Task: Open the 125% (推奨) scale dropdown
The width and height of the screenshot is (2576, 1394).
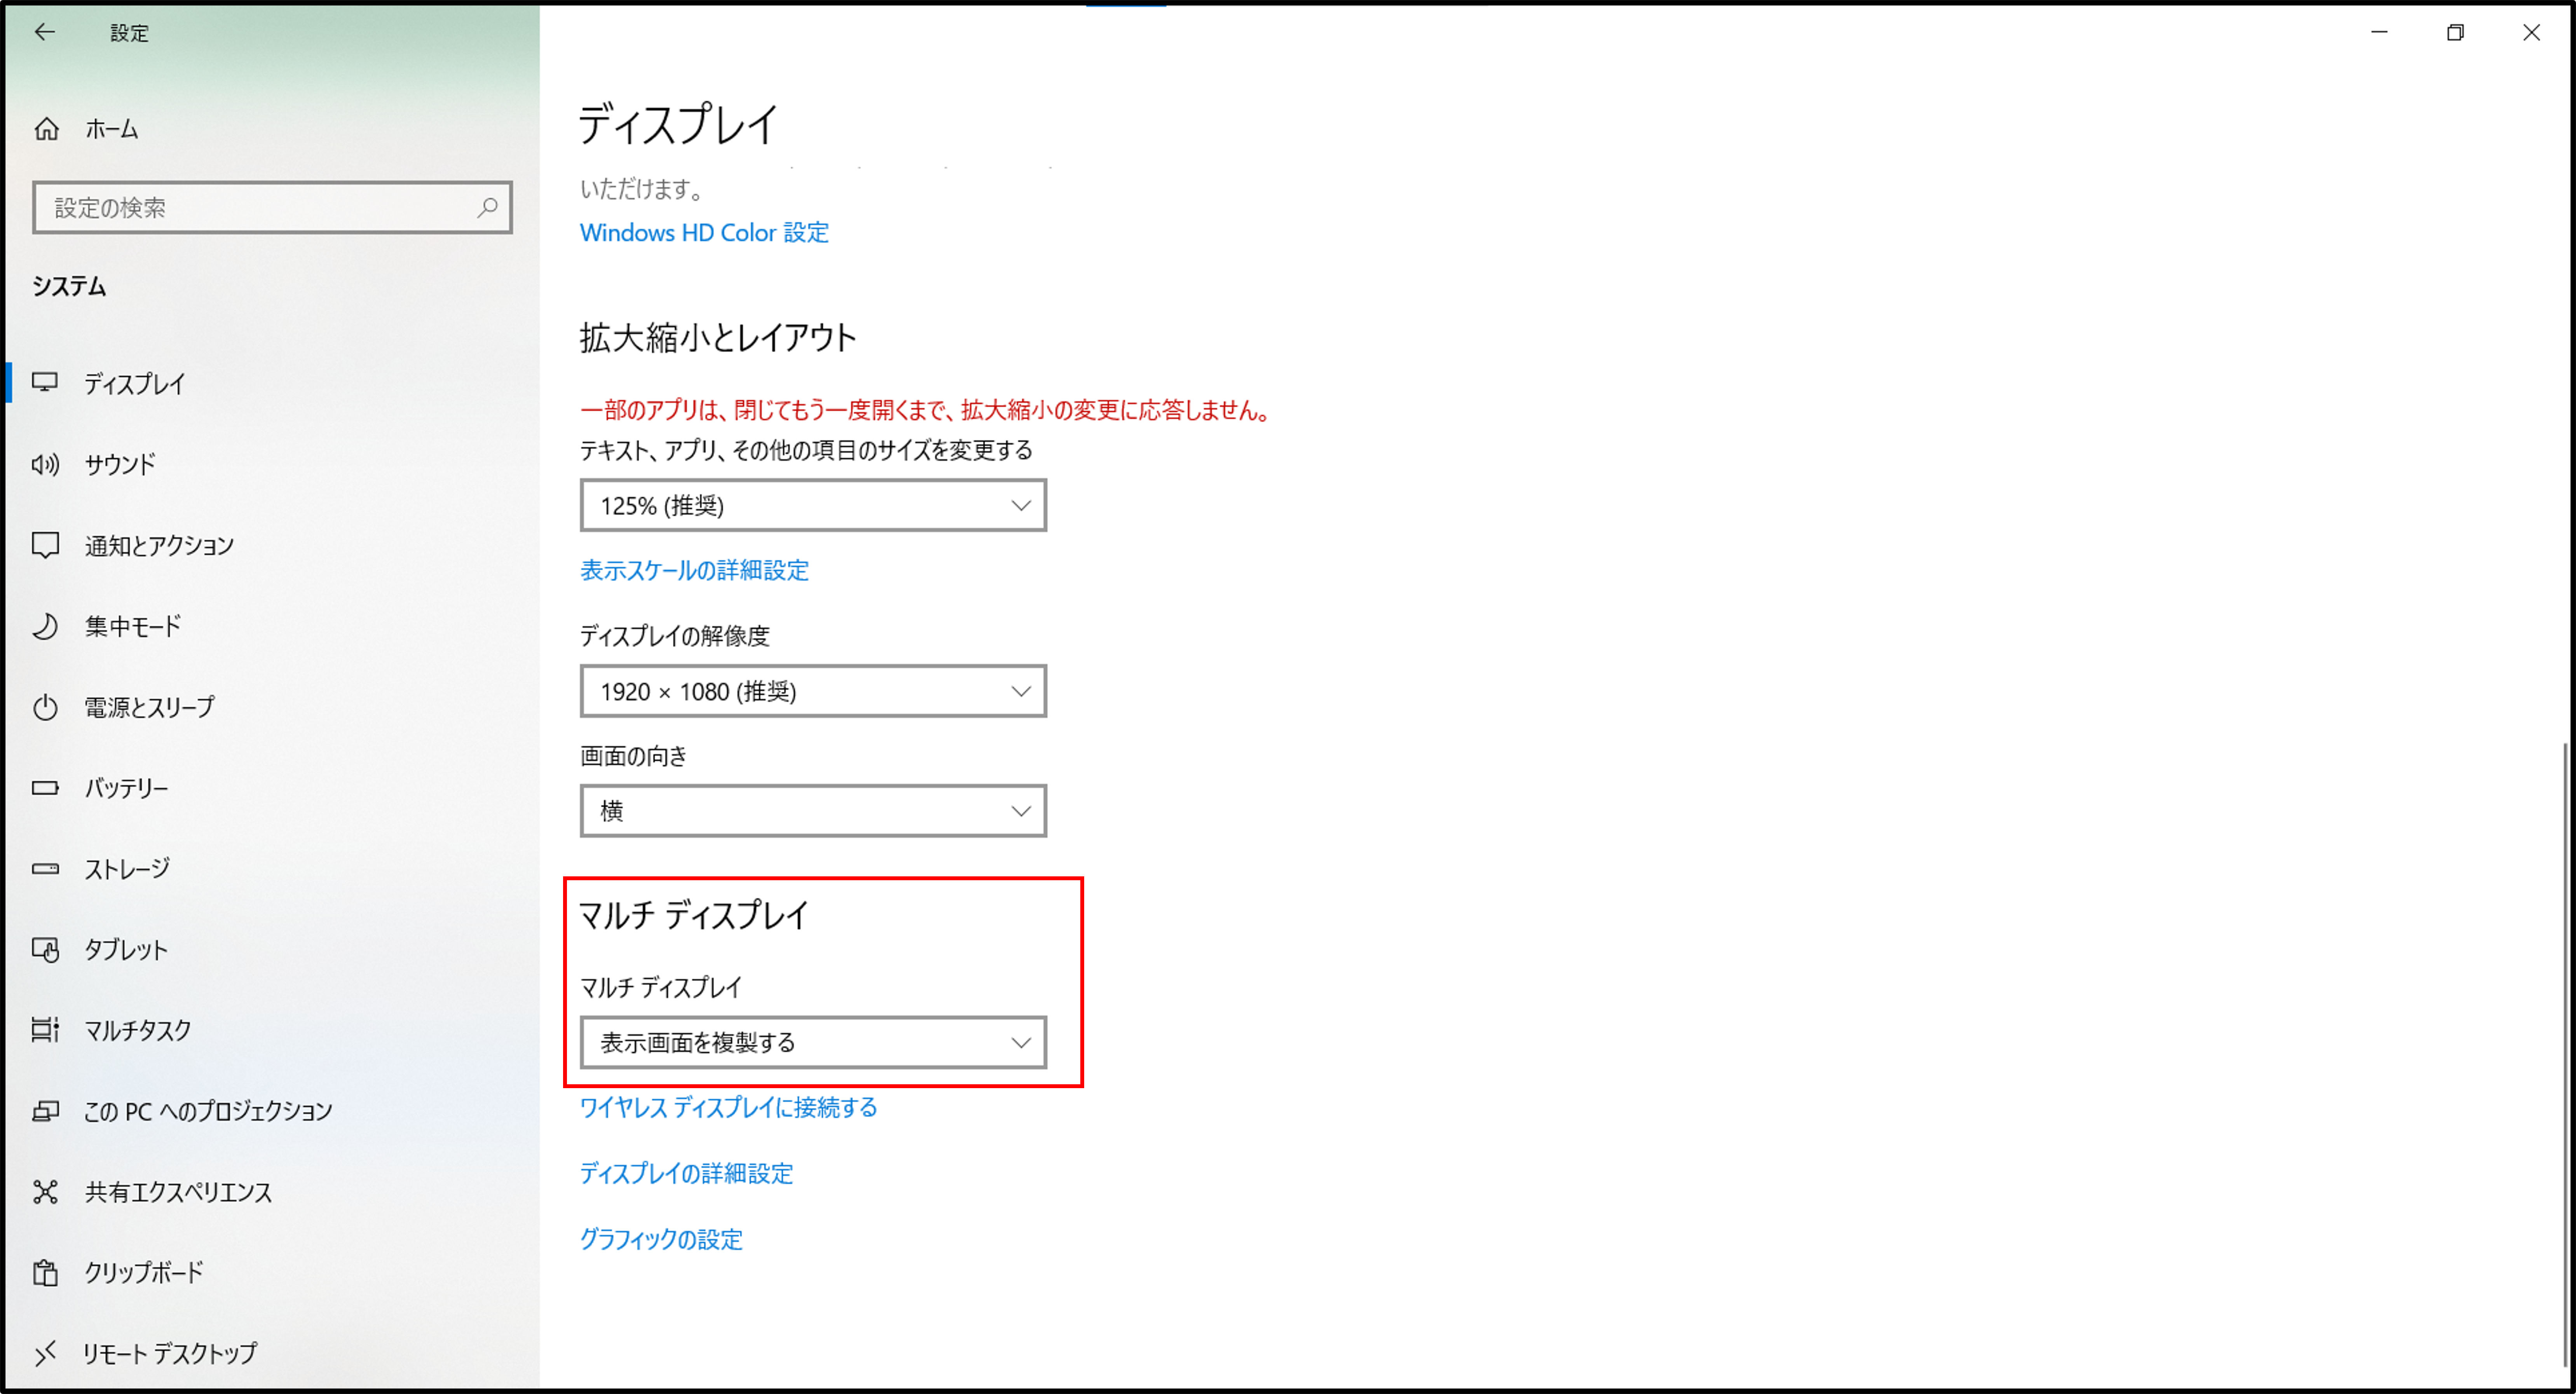Action: click(x=813, y=505)
